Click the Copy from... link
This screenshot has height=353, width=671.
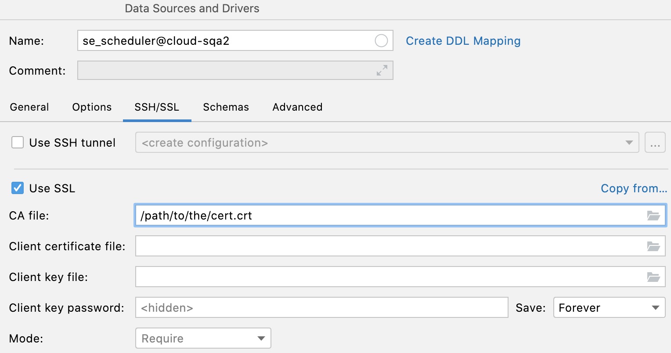tap(634, 188)
